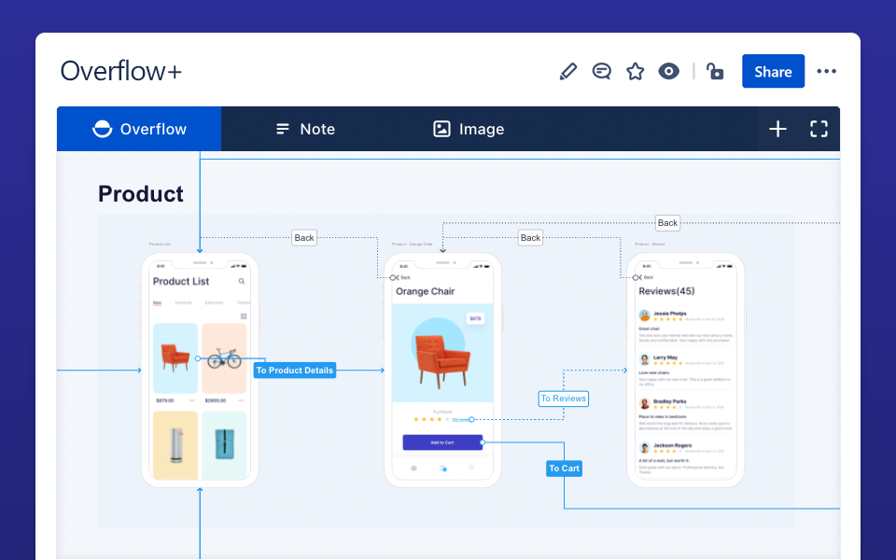Screen dimensions: 896x560
Task: Open page restrictions padlock icon
Action: click(715, 72)
